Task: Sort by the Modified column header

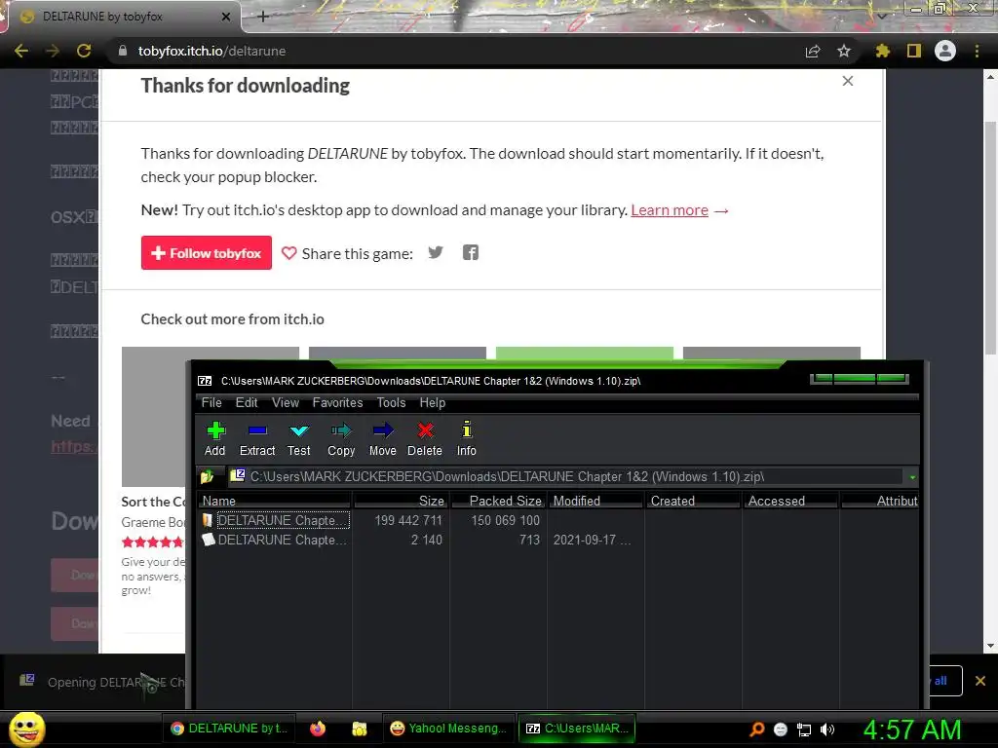Action: click(x=595, y=502)
